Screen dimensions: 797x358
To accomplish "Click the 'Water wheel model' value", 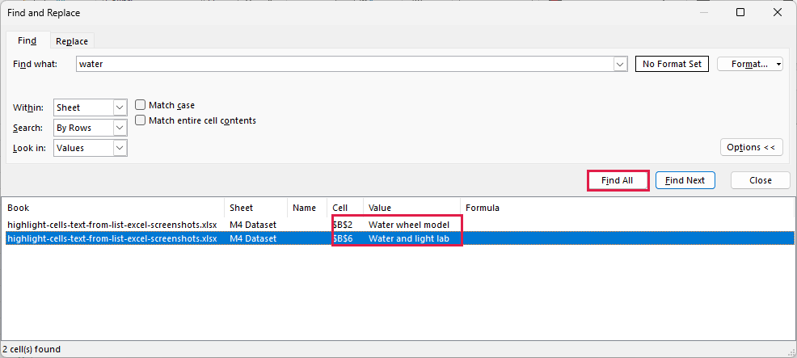I will coord(409,225).
